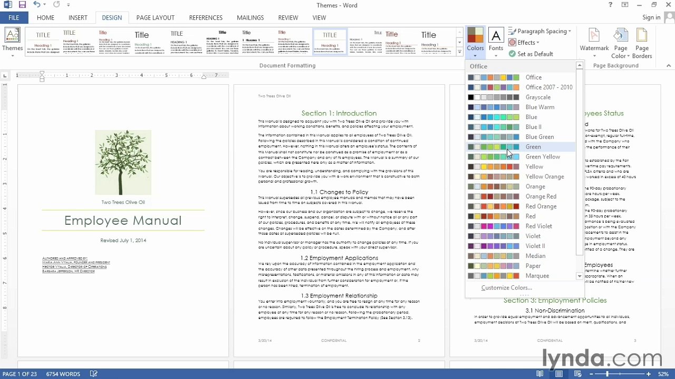Open the Effects dropdown

[x=524, y=43]
